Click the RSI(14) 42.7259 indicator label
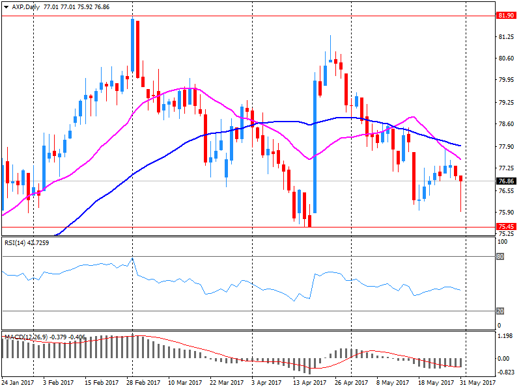The height and width of the screenshot is (390, 521). pos(27,242)
